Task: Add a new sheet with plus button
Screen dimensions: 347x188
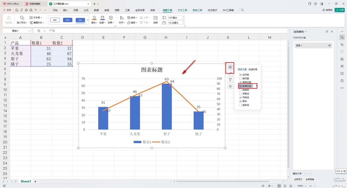Action: click(35, 181)
